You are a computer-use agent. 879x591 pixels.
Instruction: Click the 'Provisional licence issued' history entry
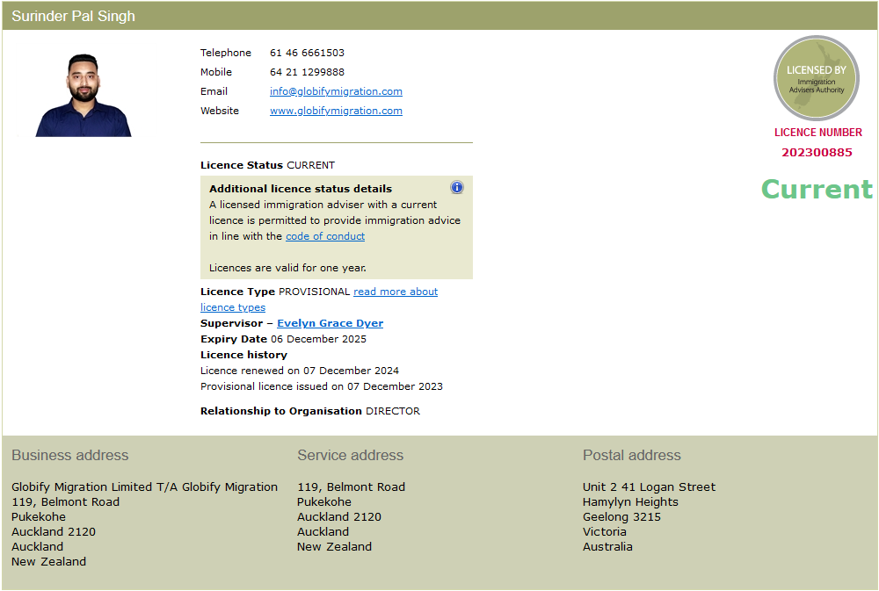(322, 386)
